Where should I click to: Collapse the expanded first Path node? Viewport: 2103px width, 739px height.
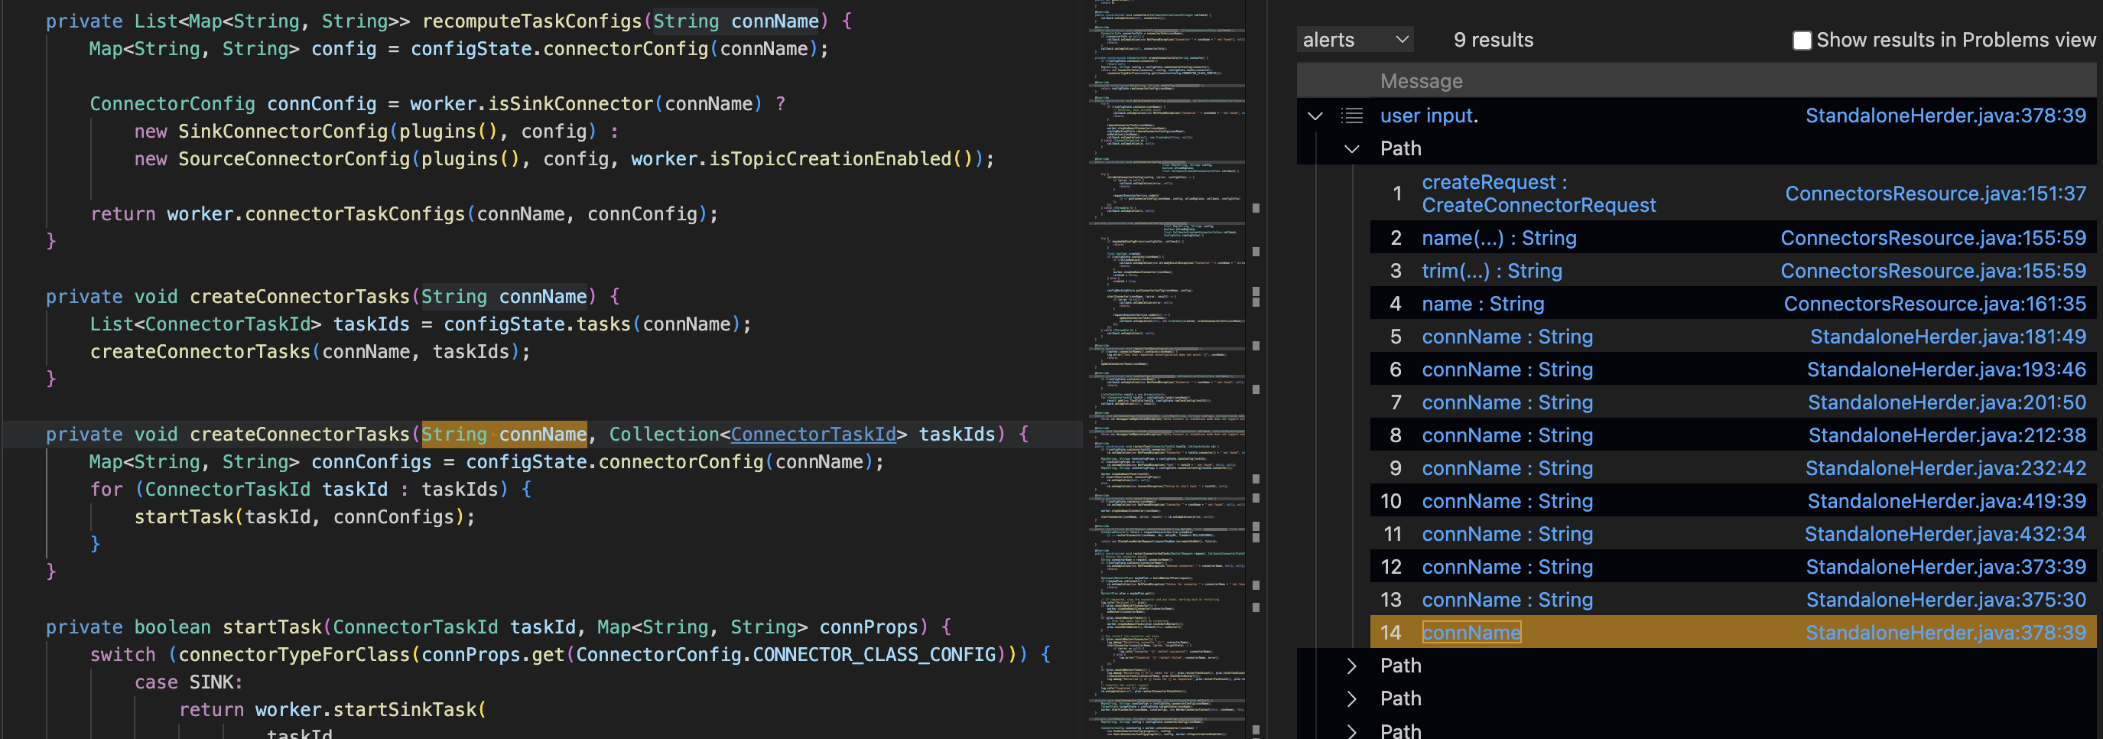1352,148
